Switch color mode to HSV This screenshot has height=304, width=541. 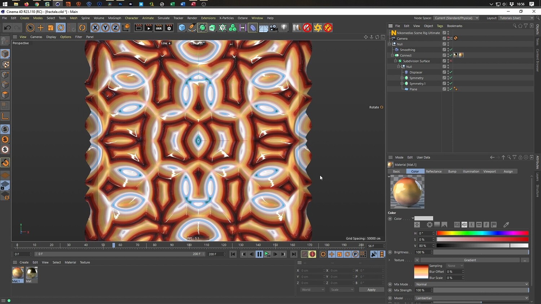[x=464, y=225]
